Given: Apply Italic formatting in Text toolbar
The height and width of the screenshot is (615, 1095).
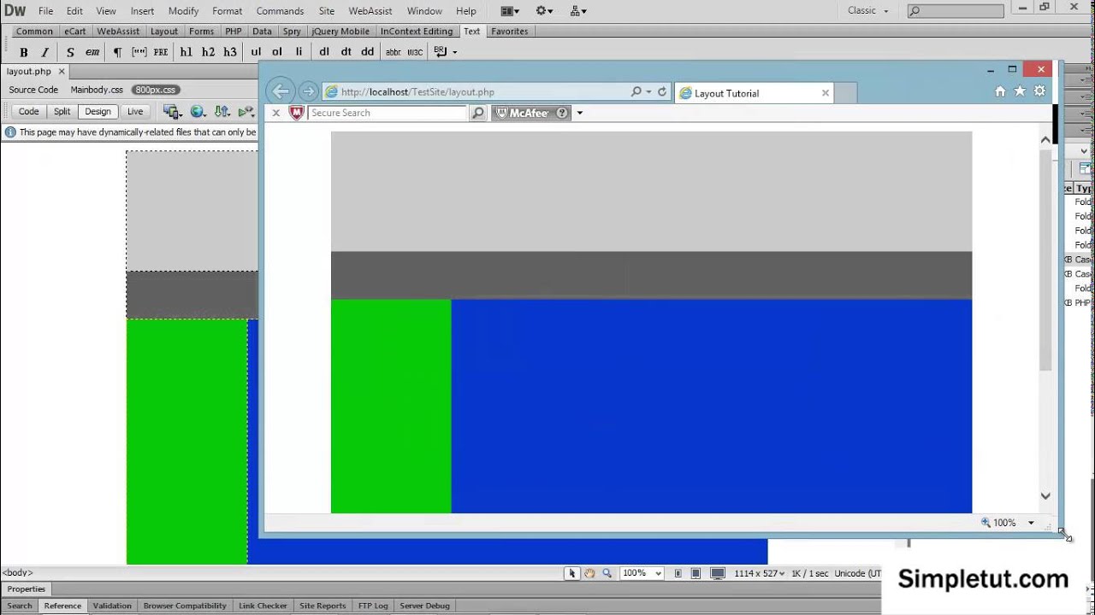Looking at the screenshot, I should tap(45, 52).
